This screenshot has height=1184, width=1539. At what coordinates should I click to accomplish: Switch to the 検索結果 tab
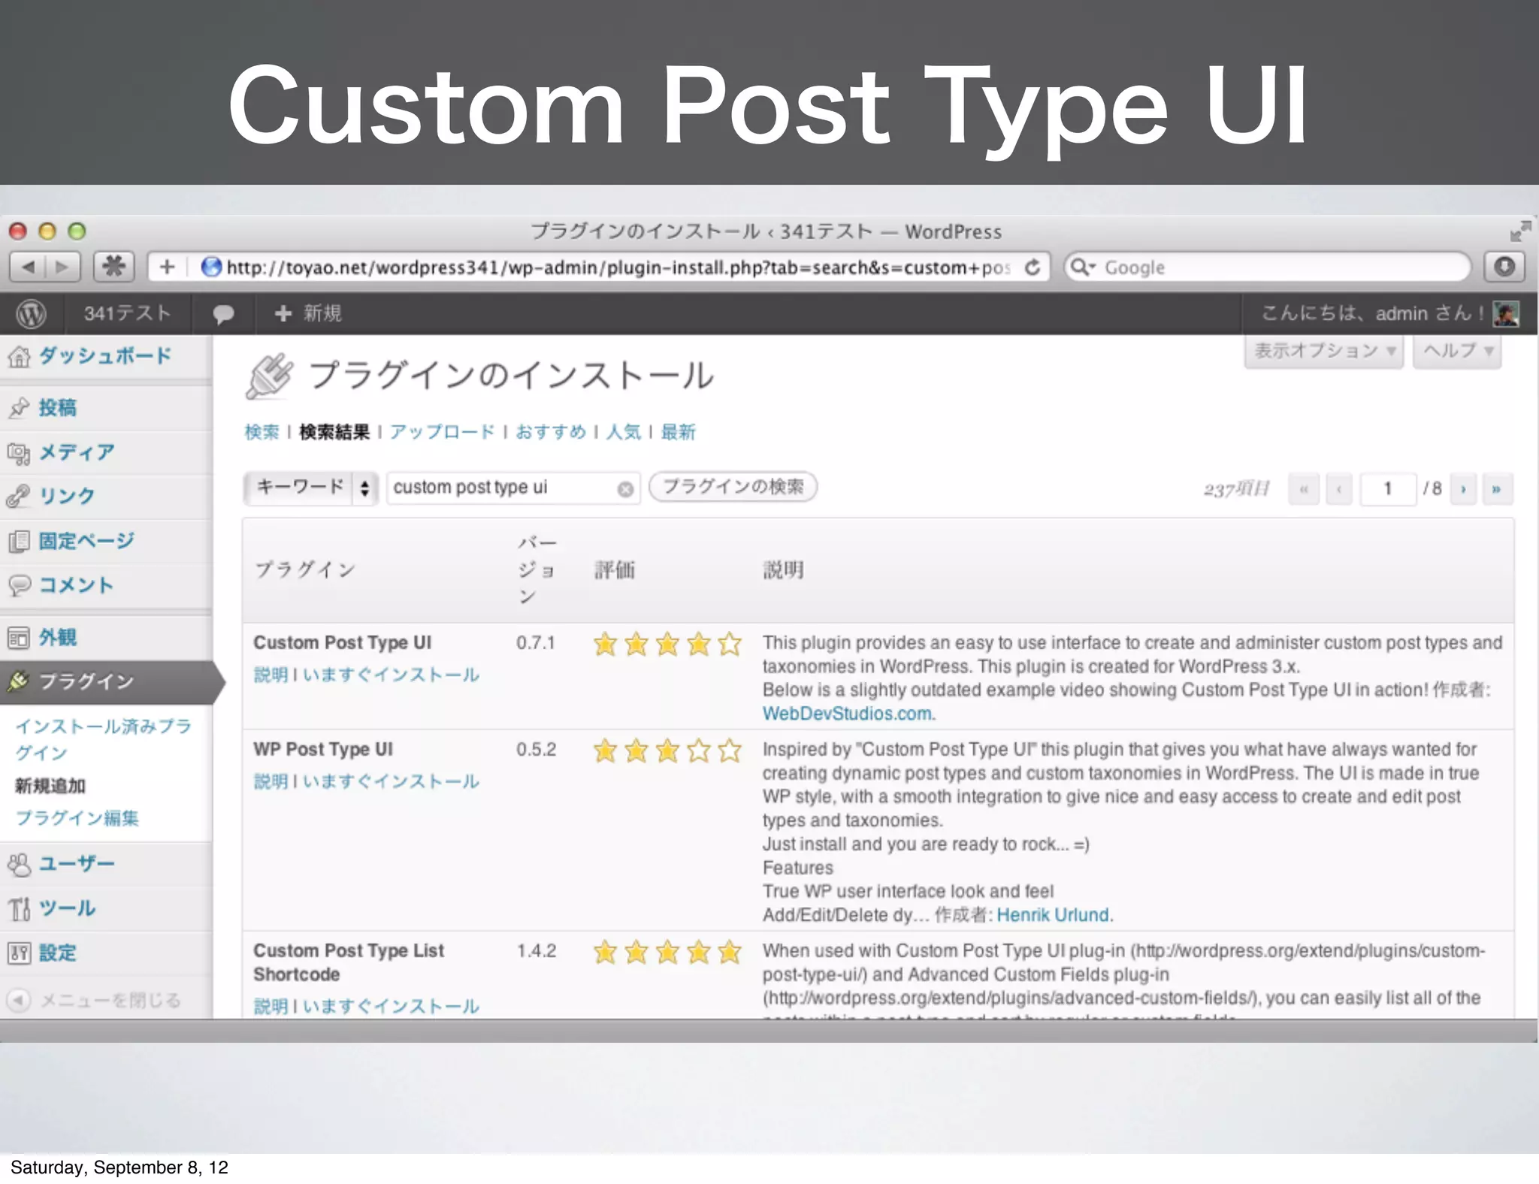coord(334,432)
